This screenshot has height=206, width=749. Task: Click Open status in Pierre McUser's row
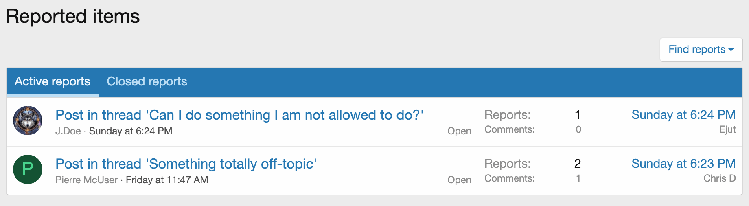click(x=459, y=180)
